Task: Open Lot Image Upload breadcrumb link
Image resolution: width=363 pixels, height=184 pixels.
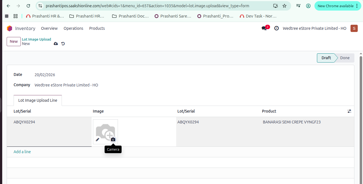Action: pyautogui.click(x=36, y=39)
